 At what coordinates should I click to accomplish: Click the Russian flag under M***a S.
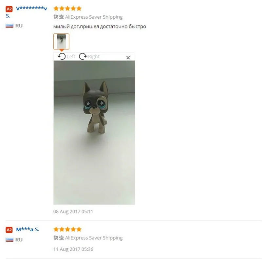[x=9, y=240]
